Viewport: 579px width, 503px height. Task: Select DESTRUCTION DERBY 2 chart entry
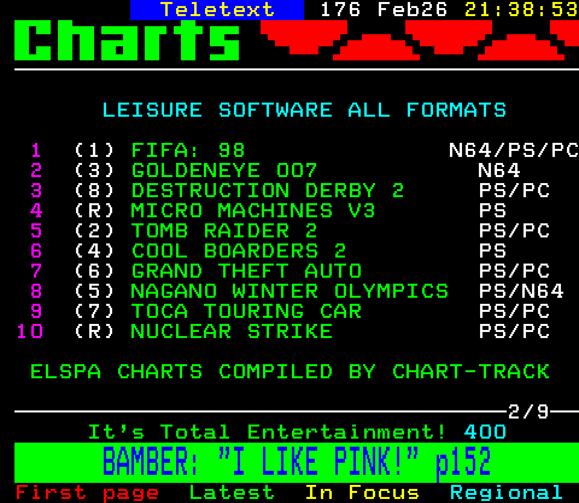click(x=268, y=190)
